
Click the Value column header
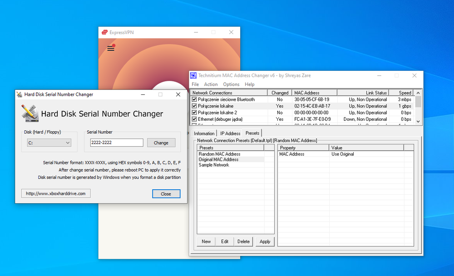point(366,148)
